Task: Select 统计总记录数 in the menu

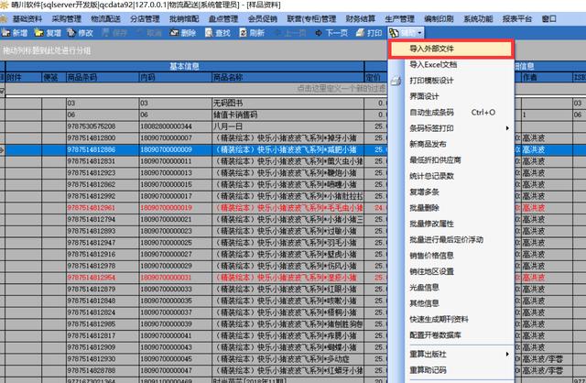Action: coord(451,176)
